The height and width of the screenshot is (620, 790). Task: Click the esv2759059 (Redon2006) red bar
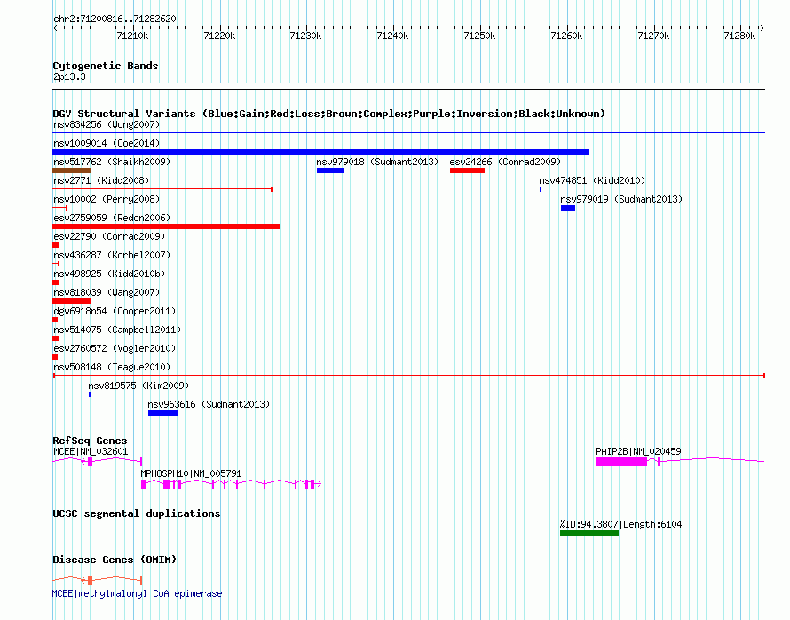point(166,227)
